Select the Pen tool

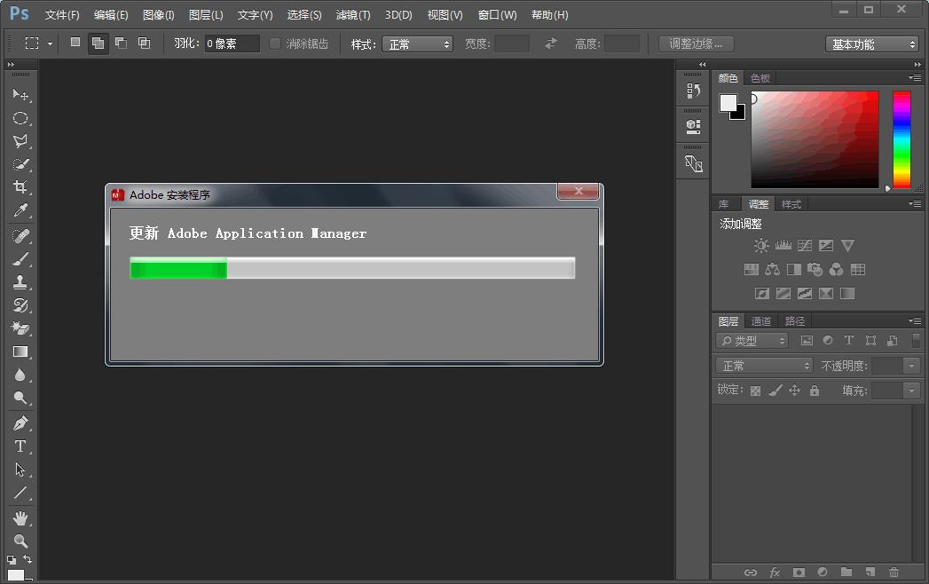pos(20,423)
